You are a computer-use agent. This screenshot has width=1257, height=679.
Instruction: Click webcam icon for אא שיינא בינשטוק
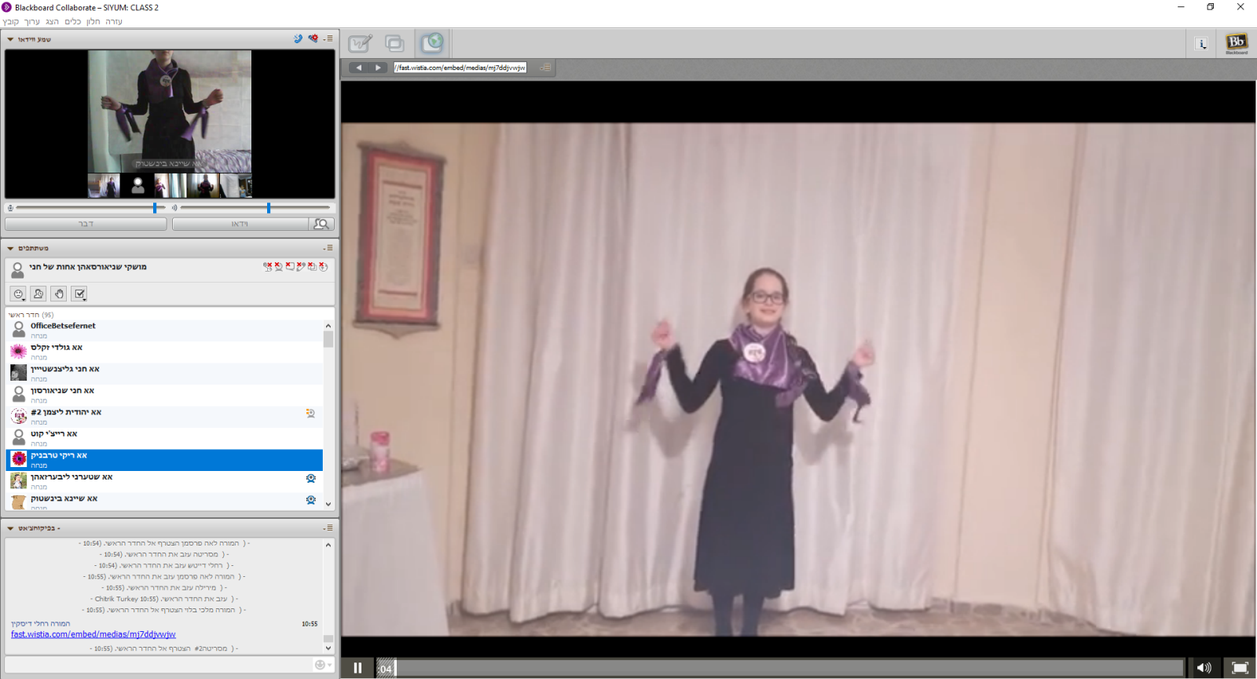(311, 500)
